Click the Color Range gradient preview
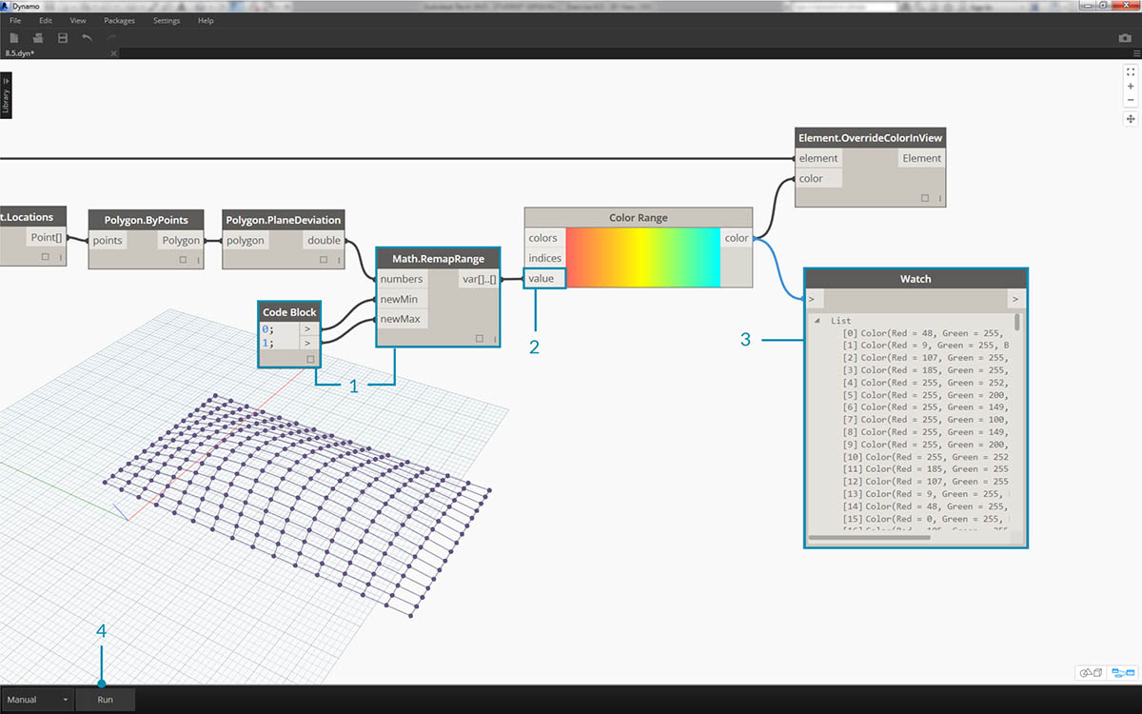Viewport: 1142px width, 714px height. [642, 257]
